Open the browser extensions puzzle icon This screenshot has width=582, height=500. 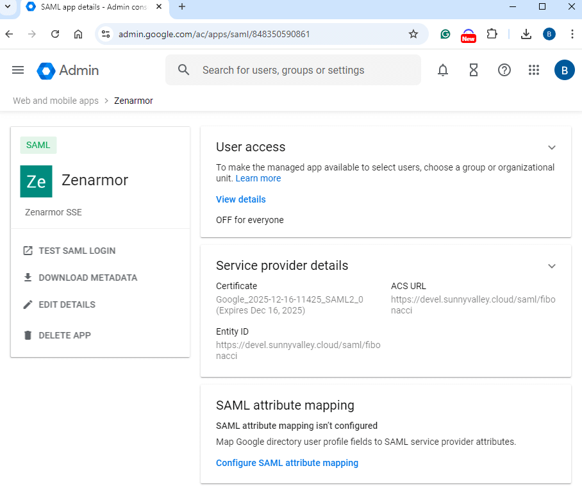492,34
